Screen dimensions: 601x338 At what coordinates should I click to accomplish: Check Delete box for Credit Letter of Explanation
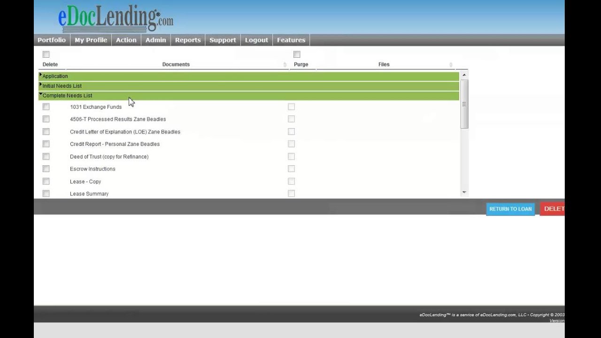coord(46,131)
